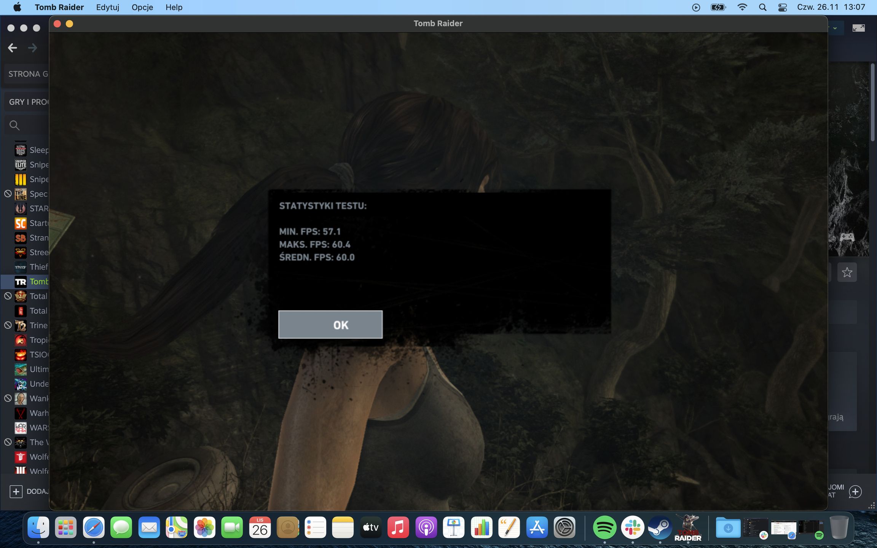Open the Edytuj menu
Image resolution: width=877 pixels, height=548 pixels.
[108, 7]
